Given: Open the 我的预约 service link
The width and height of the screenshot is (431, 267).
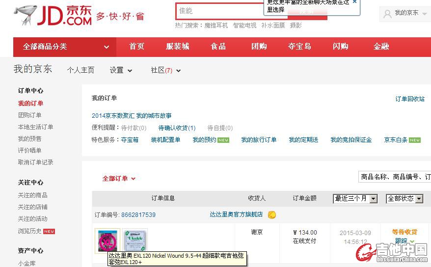Looking at the screenshot, I should coord(204,140).
